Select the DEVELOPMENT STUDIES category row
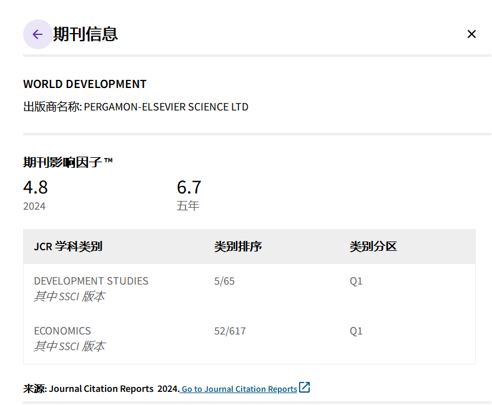 [x=91, y=281]
